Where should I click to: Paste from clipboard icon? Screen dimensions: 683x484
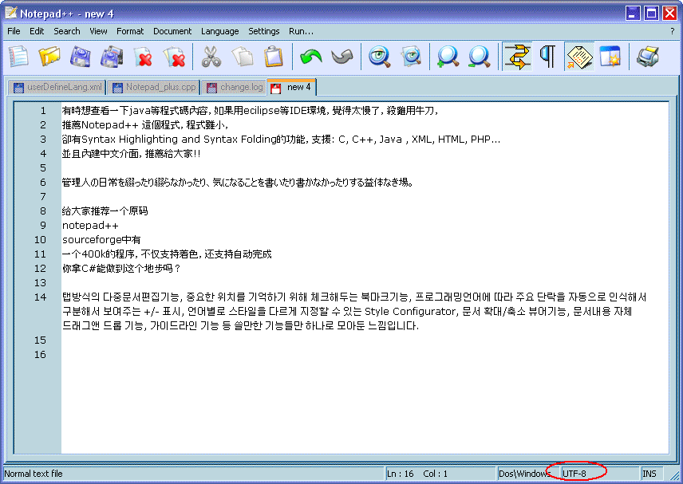(274, 57)
